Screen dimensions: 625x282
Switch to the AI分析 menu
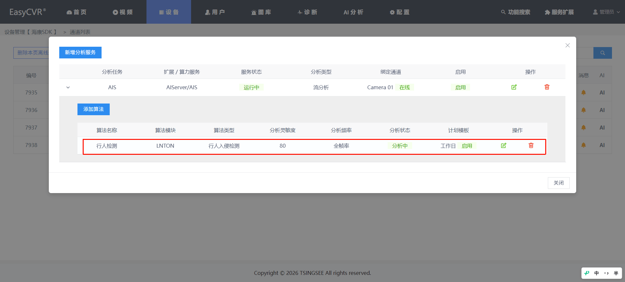(x=353, y=12)
